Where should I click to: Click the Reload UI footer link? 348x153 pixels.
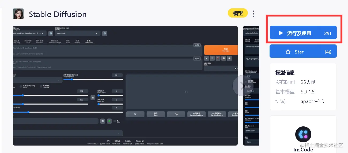click(139, 141)
